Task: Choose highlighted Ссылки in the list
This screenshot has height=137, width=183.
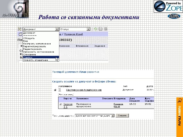Action: click(41, 57)
